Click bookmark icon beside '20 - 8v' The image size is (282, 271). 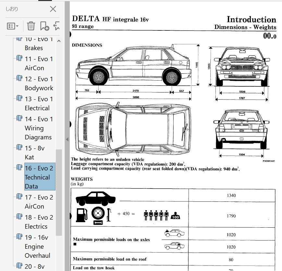coord(19,266)
